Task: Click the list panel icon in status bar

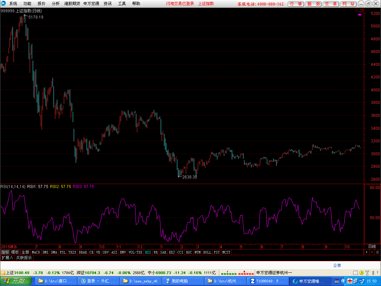Action: tap(356, 273)
